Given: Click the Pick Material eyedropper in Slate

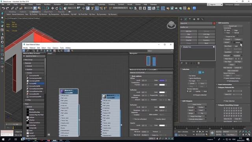Looking at the screenshot, I should (27, 51).
